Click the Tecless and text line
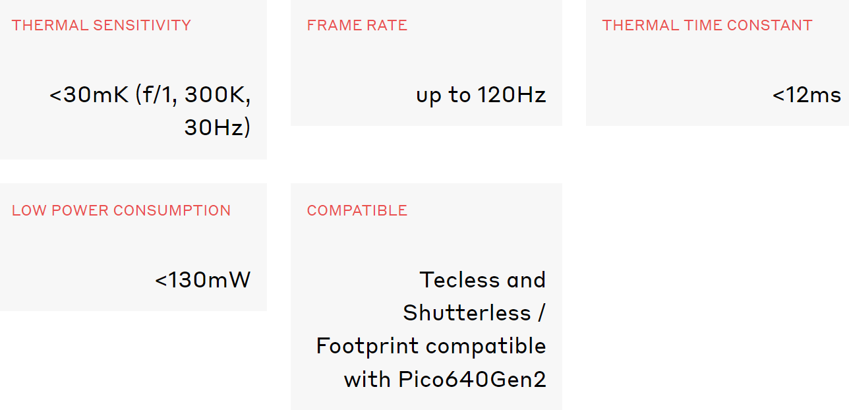The height and width of the screenshot is (410, 849). pyautogui.click(x=483, y=280)
